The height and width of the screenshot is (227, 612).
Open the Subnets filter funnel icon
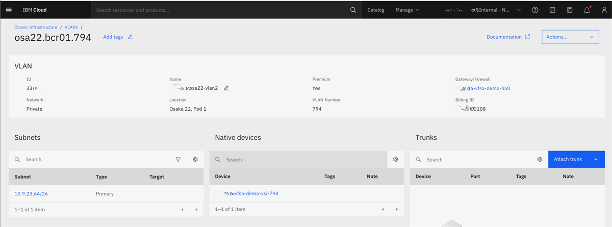(178, 159)
